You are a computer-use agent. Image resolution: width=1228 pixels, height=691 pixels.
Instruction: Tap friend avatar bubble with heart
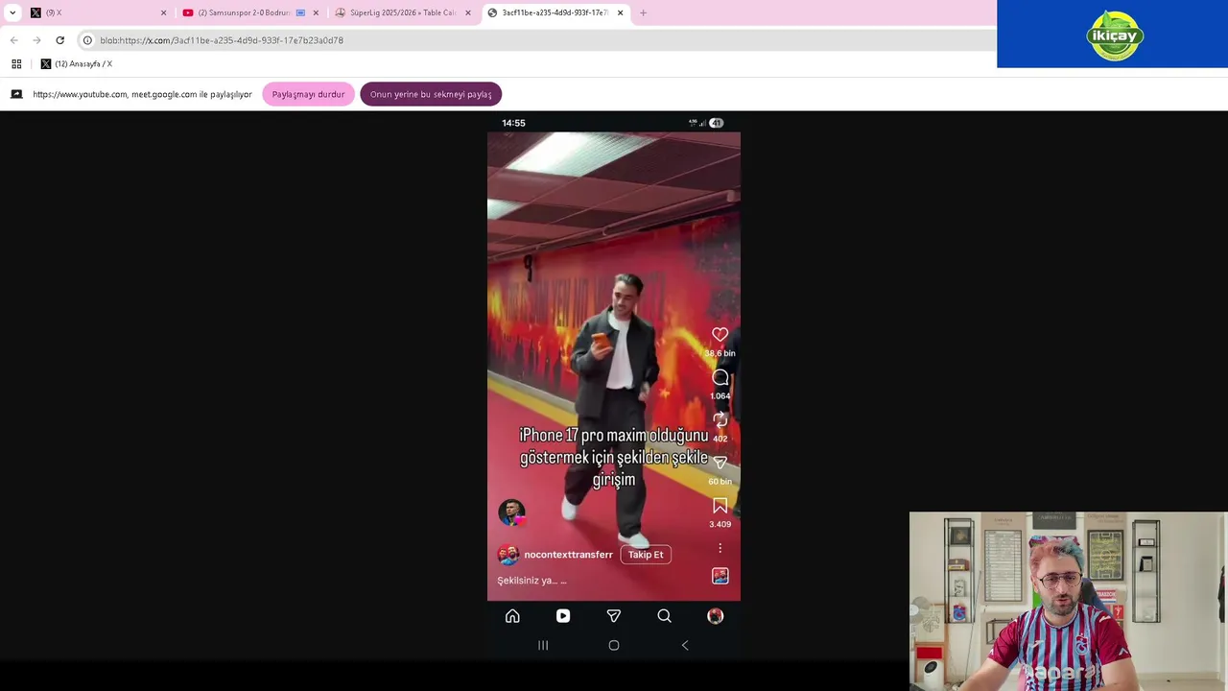[511, 512]
